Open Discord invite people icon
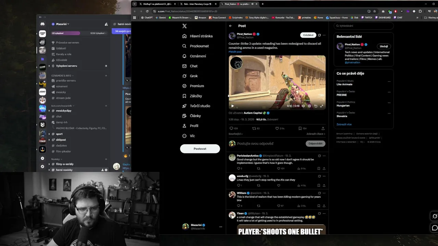 106,24
